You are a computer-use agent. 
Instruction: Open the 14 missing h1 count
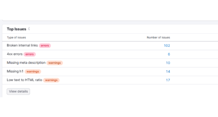point(168,72)
